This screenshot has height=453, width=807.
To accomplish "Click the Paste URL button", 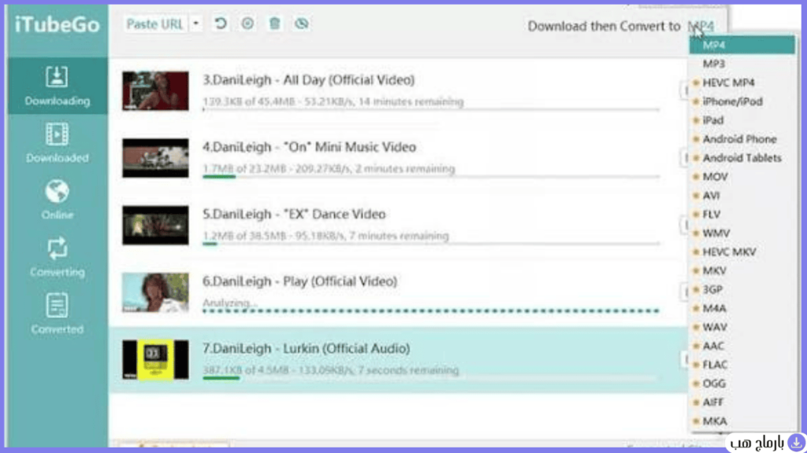I will (154, 24).
